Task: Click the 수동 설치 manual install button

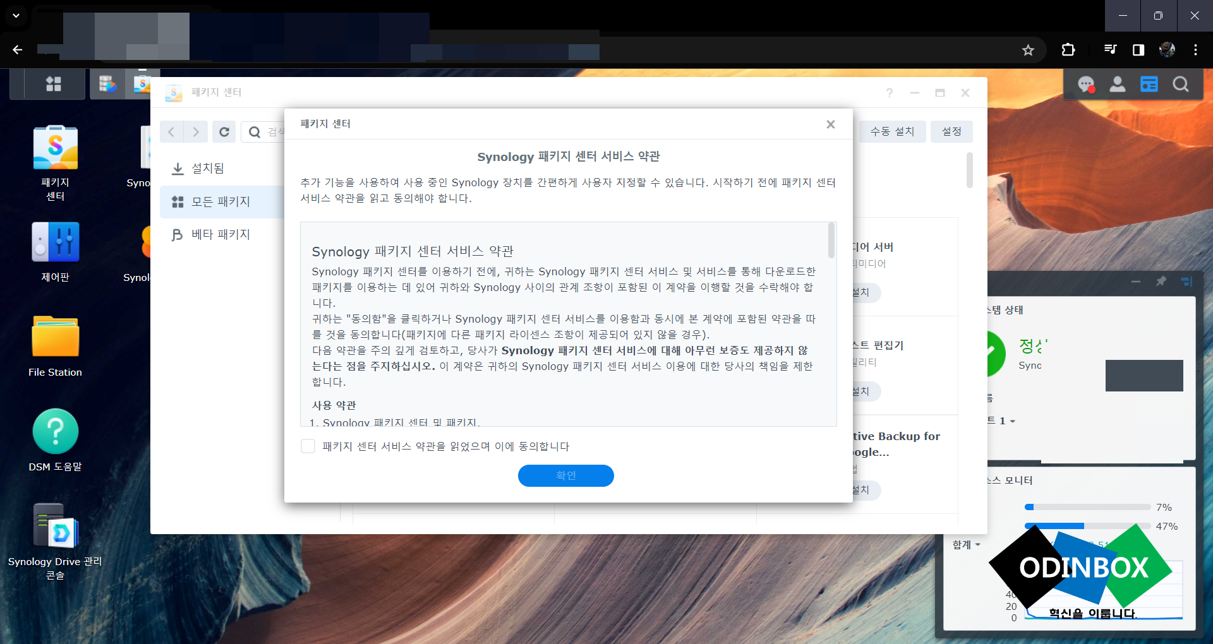Action: point(892,131)
